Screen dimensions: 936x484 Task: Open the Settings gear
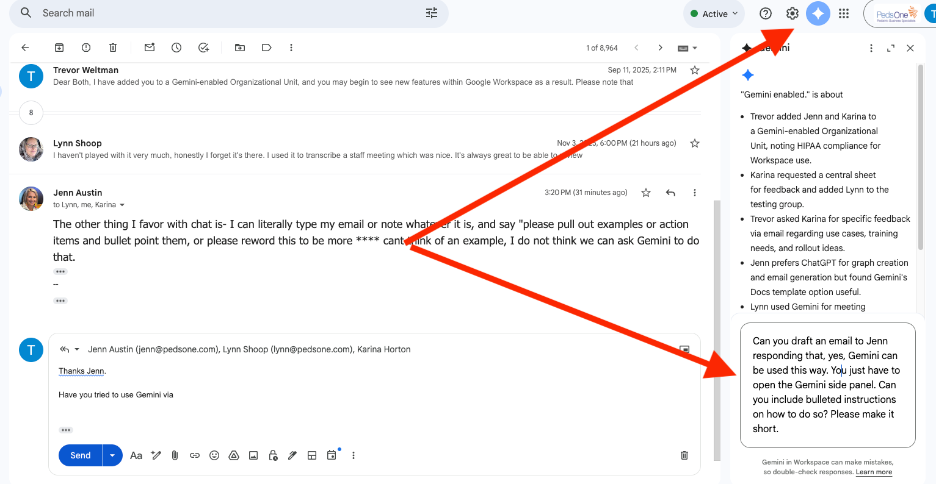coord(792,13)
